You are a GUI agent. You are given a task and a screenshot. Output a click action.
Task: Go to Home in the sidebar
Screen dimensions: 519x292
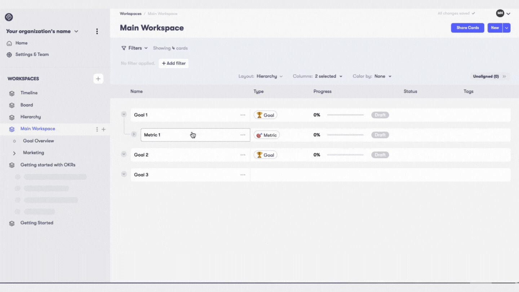point(22,43)
